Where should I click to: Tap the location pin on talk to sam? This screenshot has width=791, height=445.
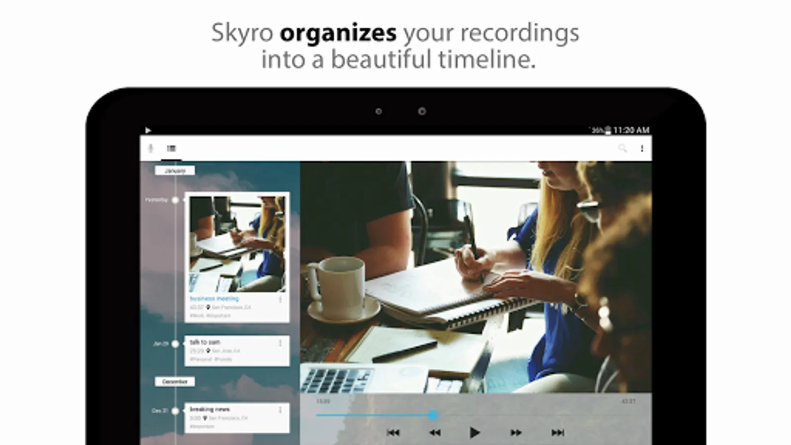coord(208,351)
